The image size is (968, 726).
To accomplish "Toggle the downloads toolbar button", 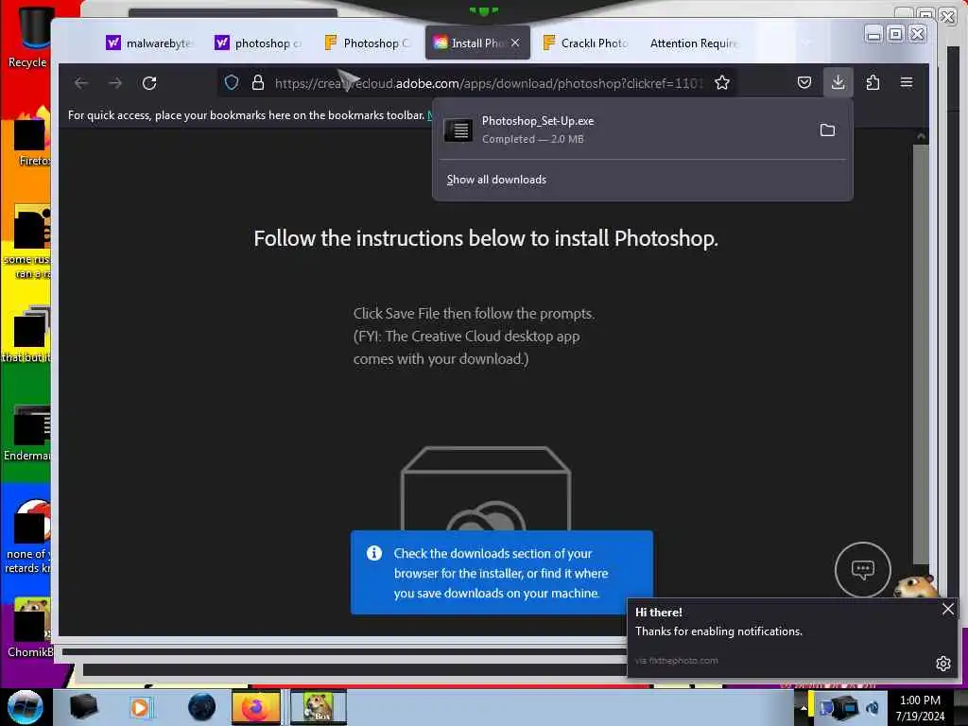I will pos(838,82).
